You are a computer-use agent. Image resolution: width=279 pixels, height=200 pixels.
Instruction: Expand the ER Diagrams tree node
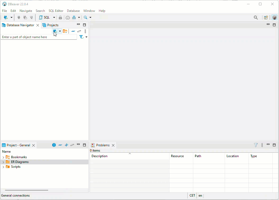[x=3, y=162]
